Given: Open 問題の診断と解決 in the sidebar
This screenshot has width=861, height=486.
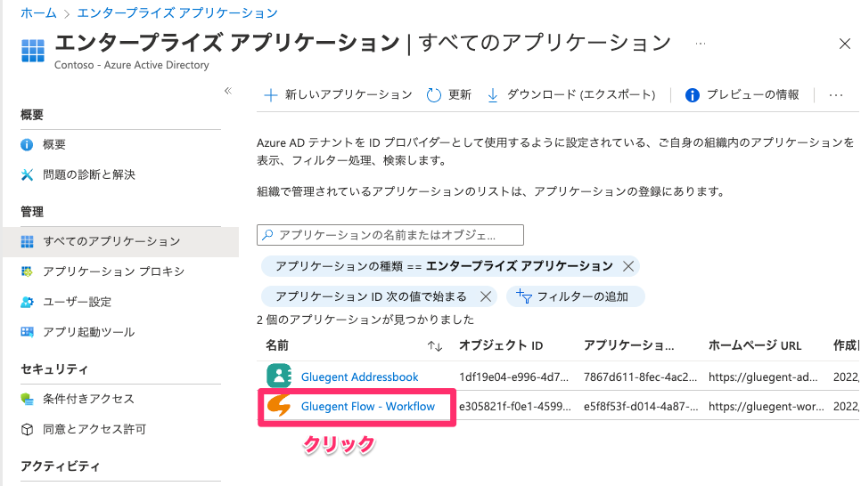Looking at the screenshot, I should coord(89,174).
